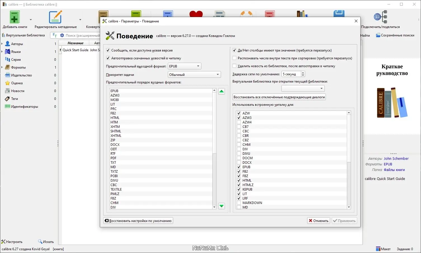
Task: Select DOCX in input format order
Action: coord(161,145)
